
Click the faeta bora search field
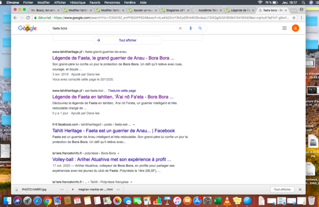click(x=114, y=28)
